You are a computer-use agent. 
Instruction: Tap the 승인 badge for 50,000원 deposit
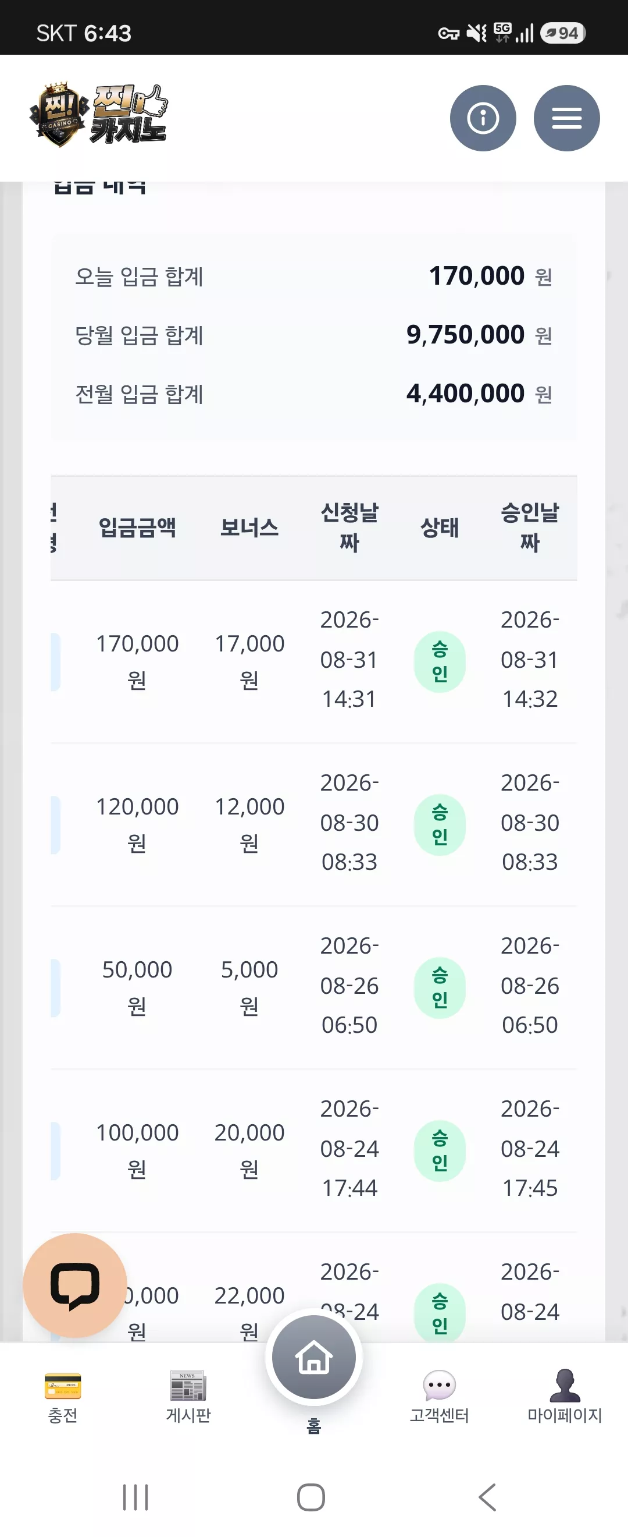coord(440,987)
